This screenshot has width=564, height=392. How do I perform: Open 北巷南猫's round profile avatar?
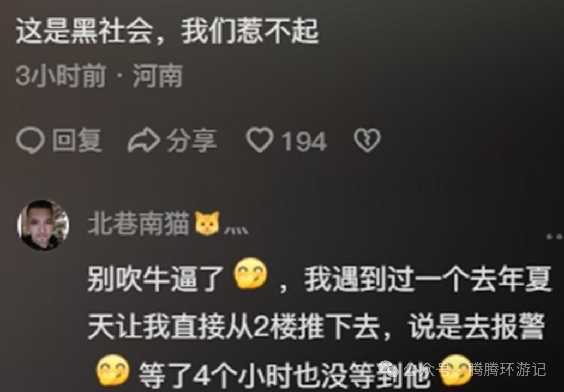[43, 225]
